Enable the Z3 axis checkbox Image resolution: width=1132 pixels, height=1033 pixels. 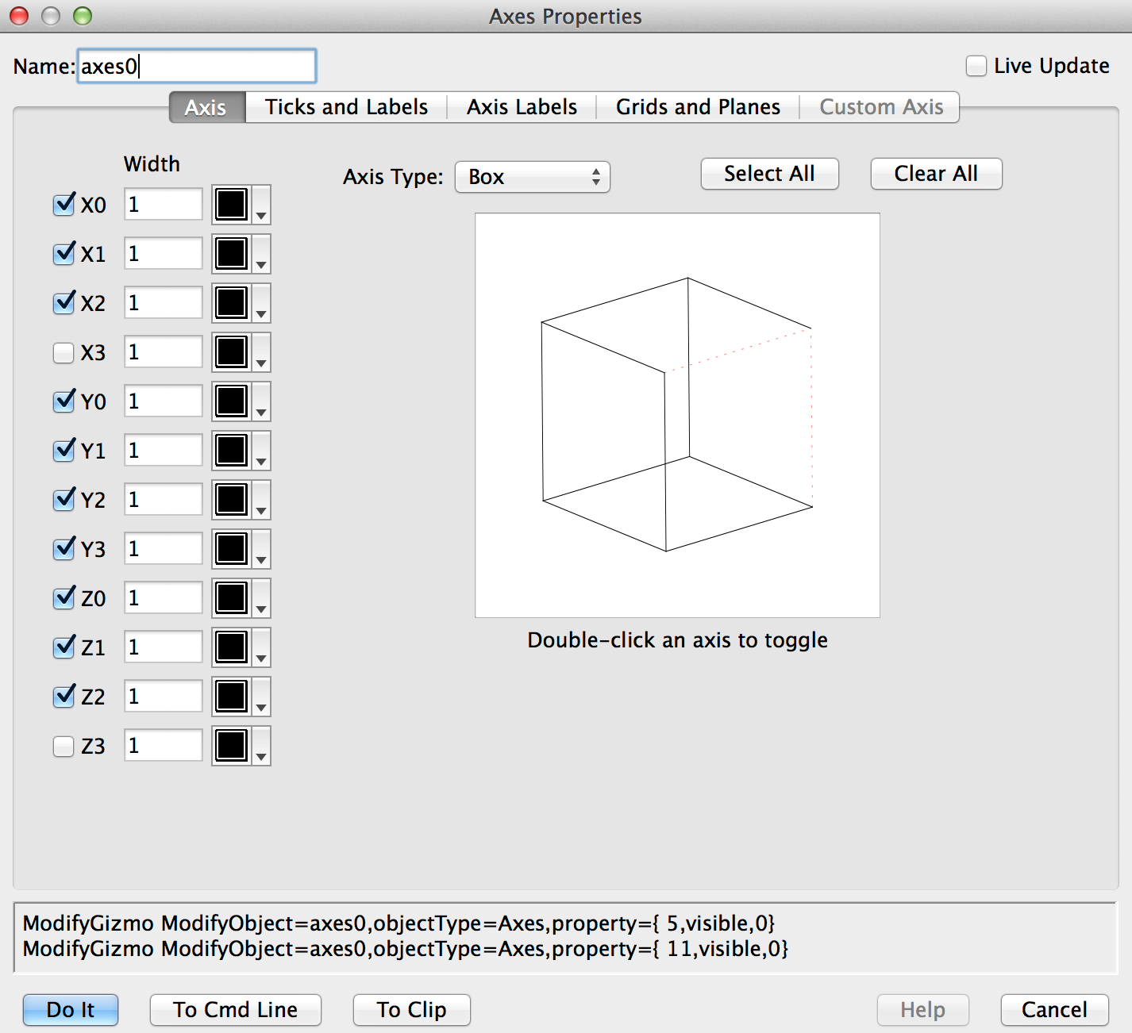click(x=64, y=746)
